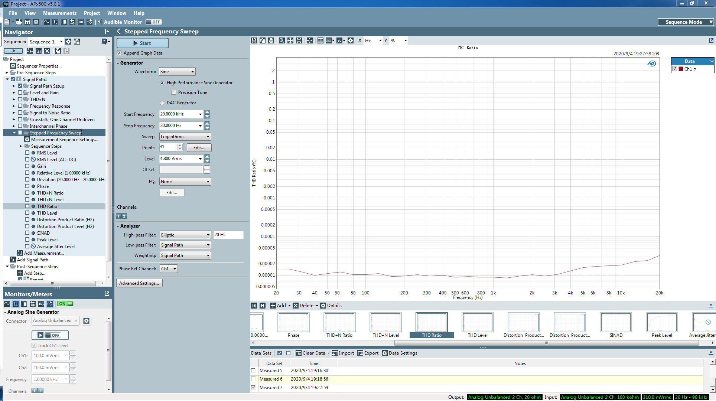Image resolution: width=716 pixels, height=401 pixels.
Task: Copy graph to clipboard icon
Action: tap(263, 40)
